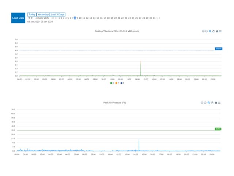Image resolution: width=234 pixels, height=176 pixels.
Task: Click the Today button
Action: tap(32, 14)
